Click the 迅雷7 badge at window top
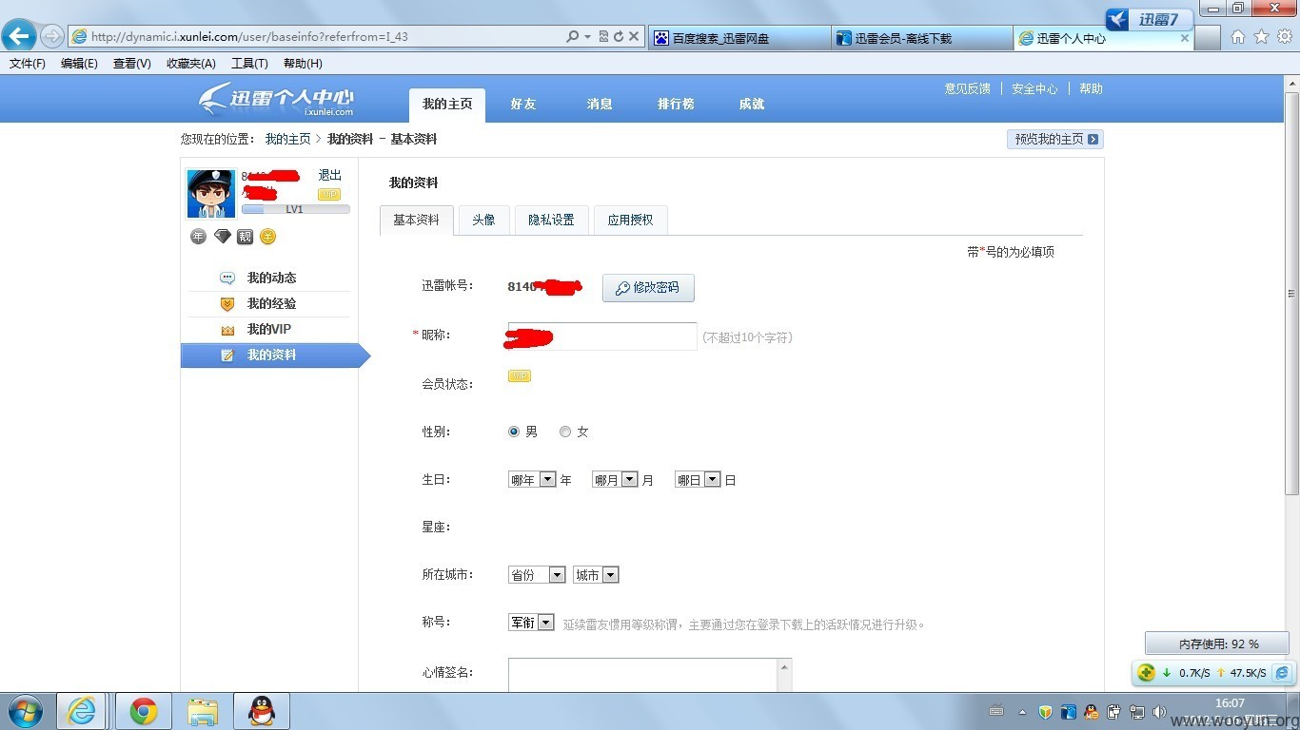Image resolution: width=1300 pixels, height=730 pixels. [1150, 19]
